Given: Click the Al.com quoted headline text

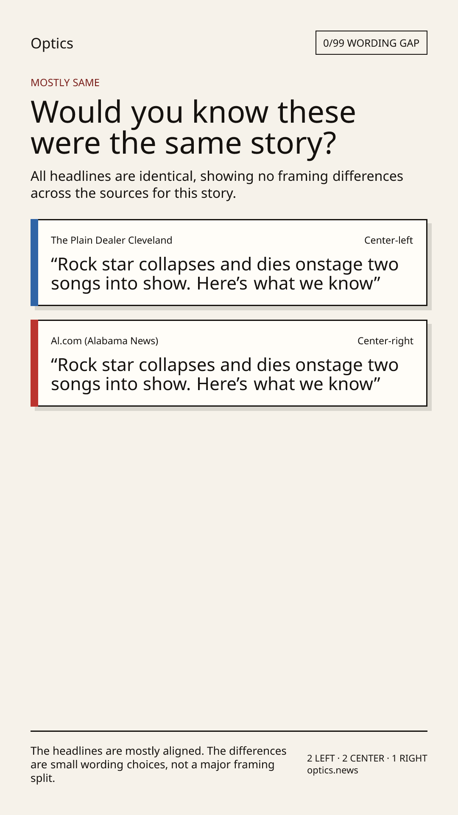Looking at the screenshot, I should pyautogui.click(x=224, y=374).
